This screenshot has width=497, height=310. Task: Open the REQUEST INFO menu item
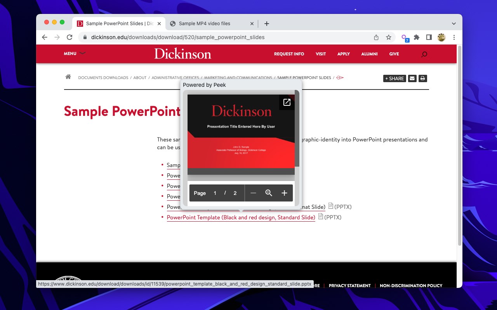coord(289,54)
